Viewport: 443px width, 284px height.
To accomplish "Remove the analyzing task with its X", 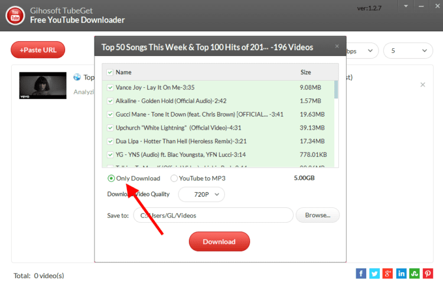I will point(423,84).
